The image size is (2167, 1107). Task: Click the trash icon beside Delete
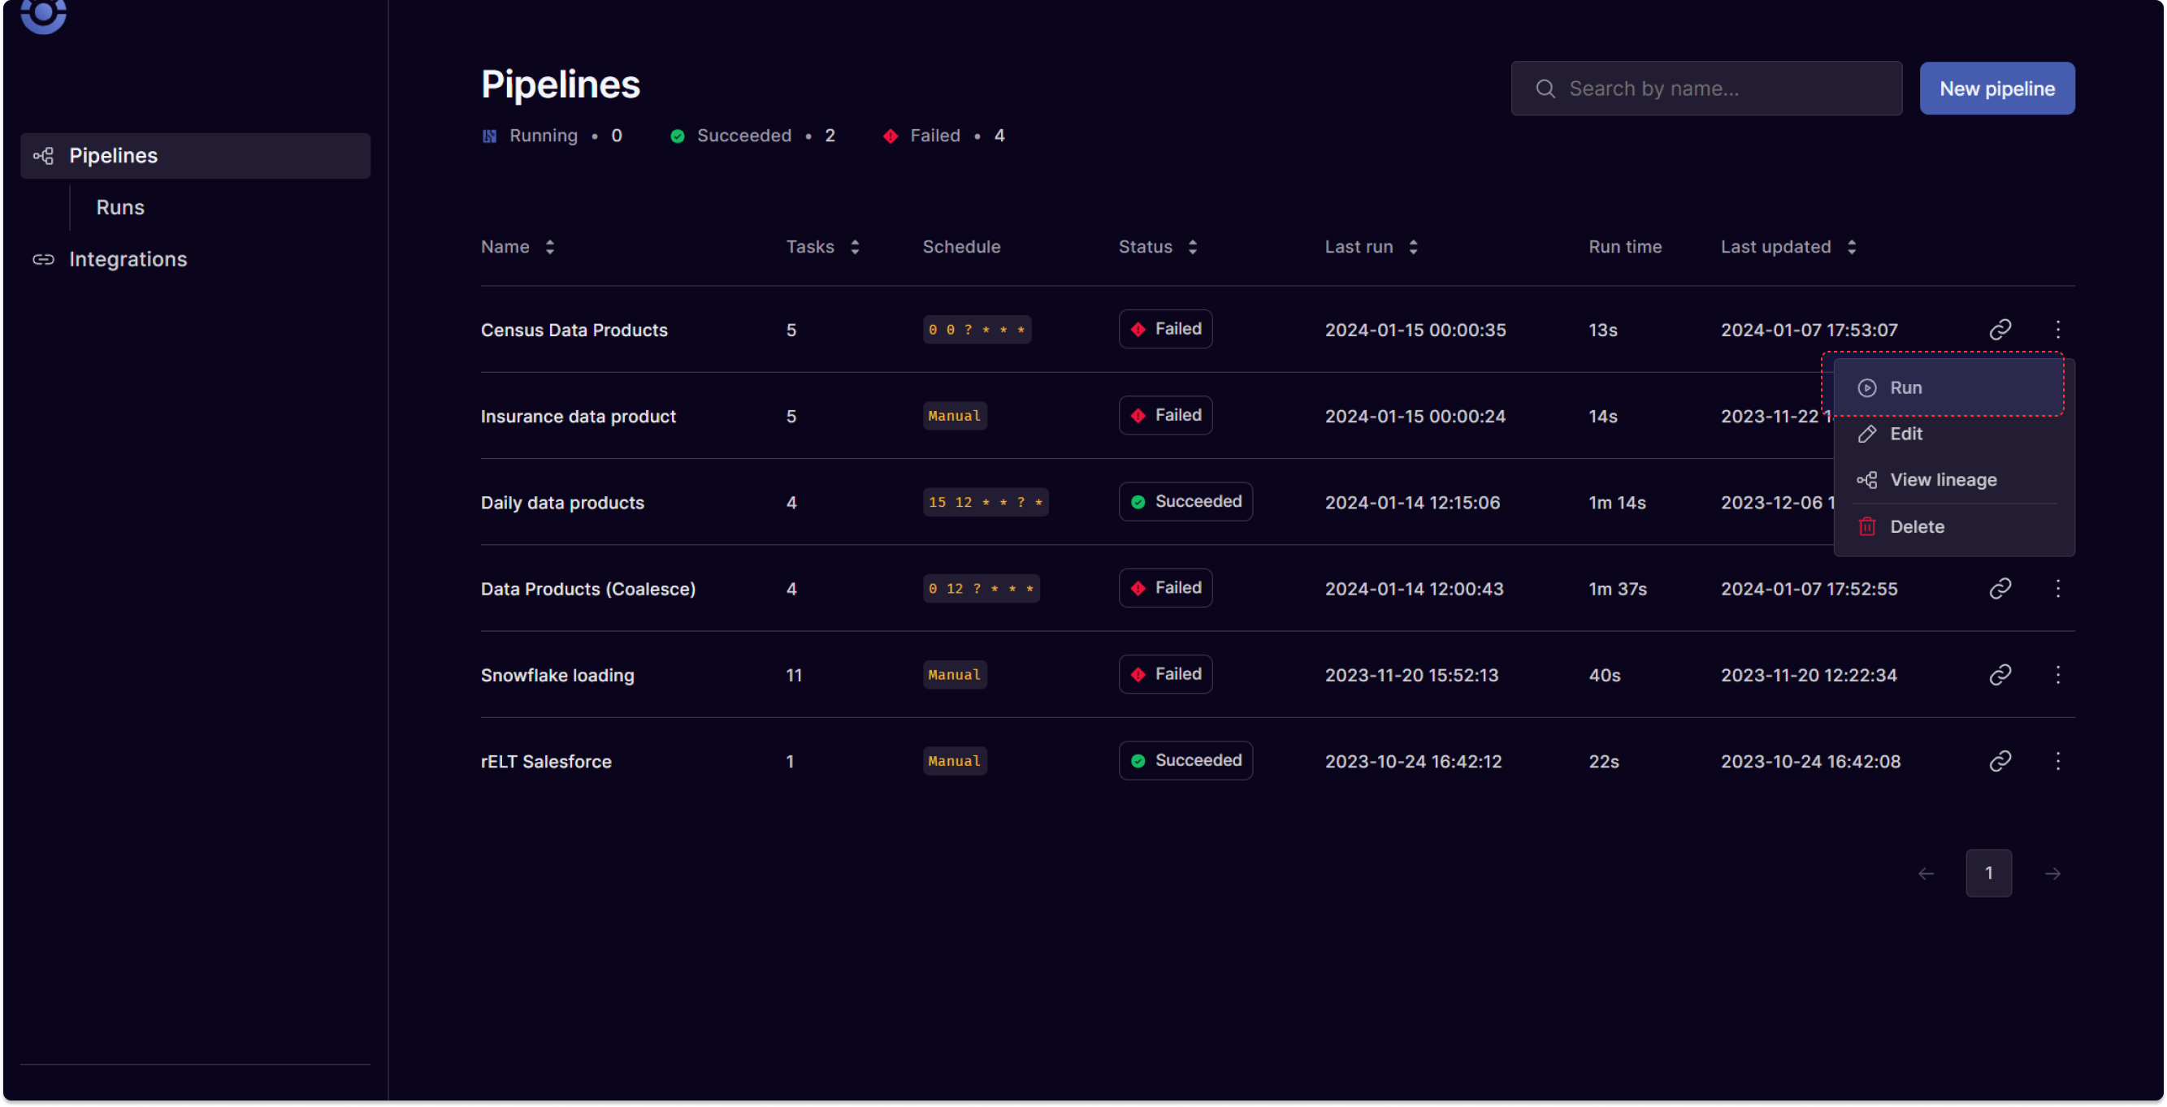click(1866, 525)
